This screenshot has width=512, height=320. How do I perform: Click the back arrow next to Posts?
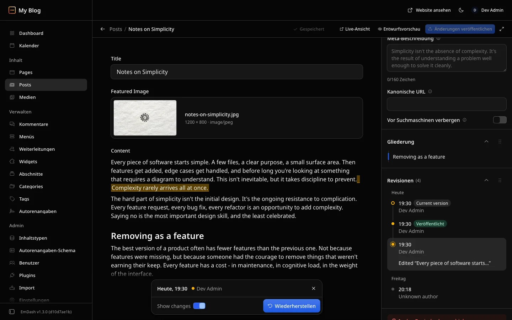point(103,29)
